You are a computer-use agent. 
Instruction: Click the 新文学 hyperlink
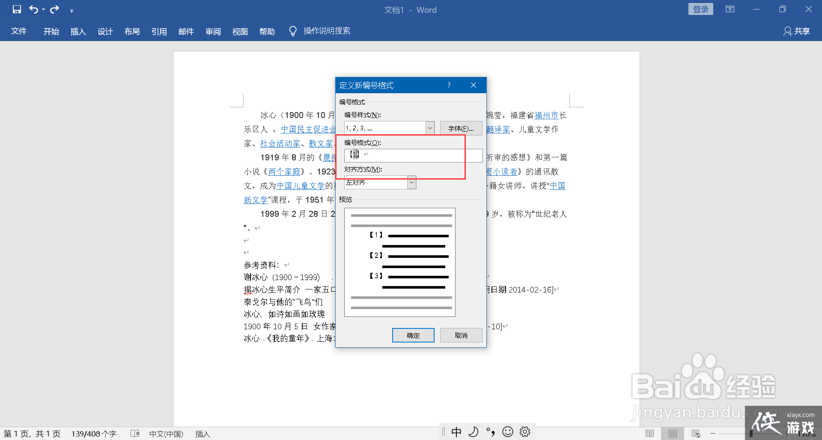pos(256,200)
